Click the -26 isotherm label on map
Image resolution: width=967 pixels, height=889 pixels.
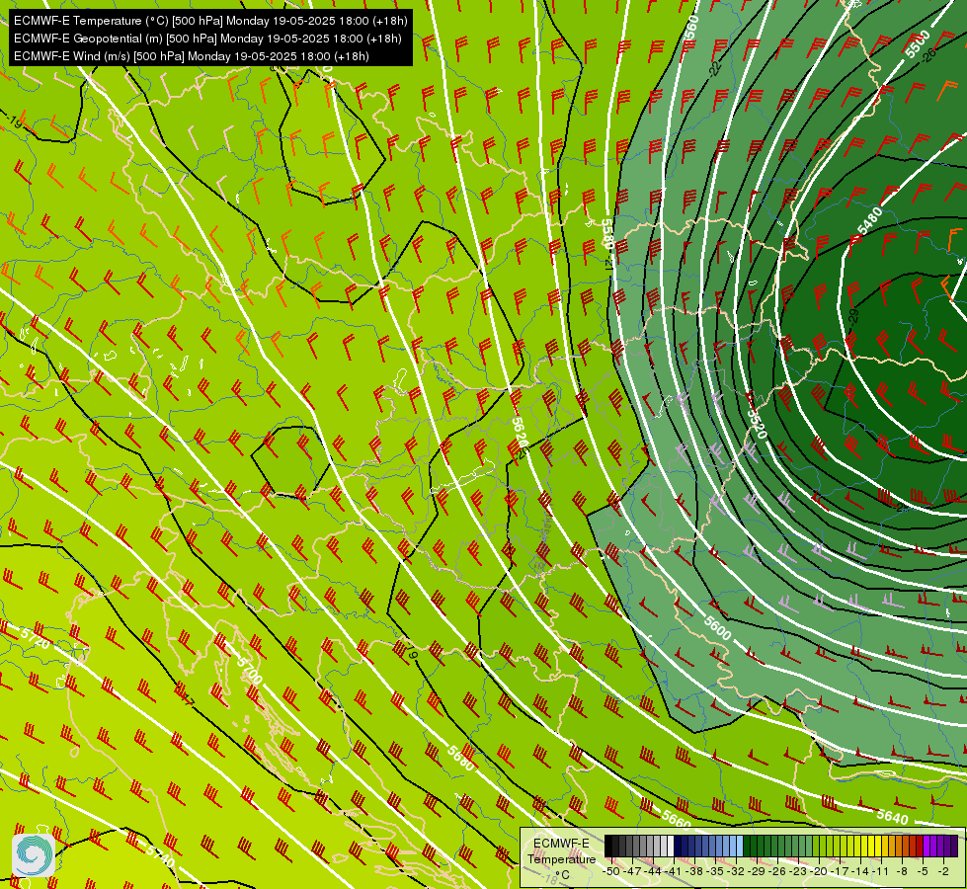928,55
